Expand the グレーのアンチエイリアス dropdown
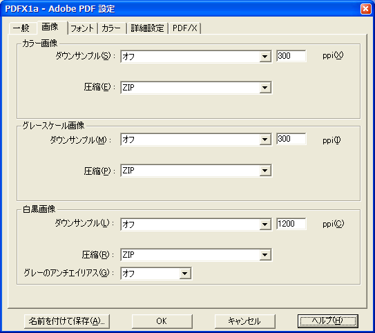Viewport: 375px width, 333px height. (x=155, y=274)
